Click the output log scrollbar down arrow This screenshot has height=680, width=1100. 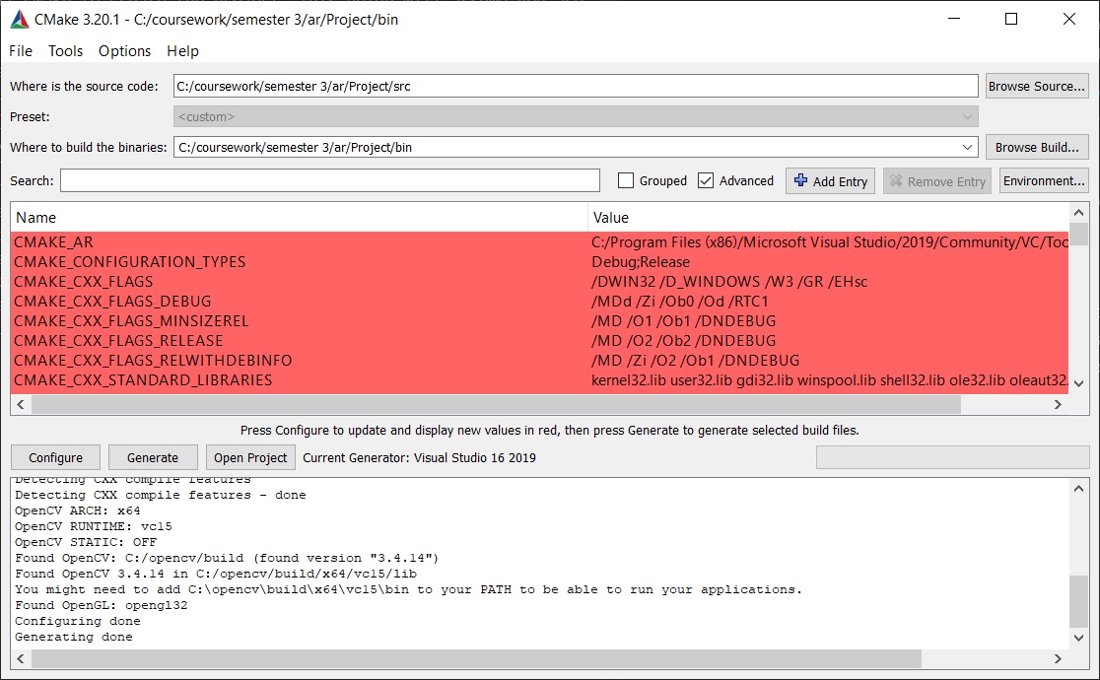click(1079, 638)
